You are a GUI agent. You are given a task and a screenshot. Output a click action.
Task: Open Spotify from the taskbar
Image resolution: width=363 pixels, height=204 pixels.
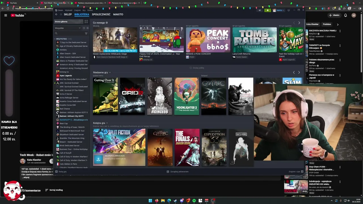pos(194,201)
